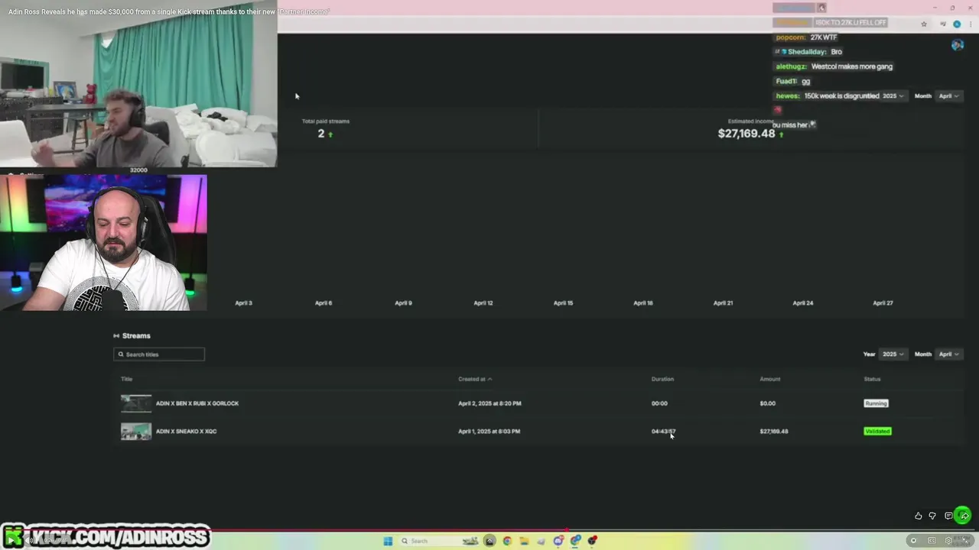Click the Duration column header
The width and height of the screenshot is (979, 550).
click(662, 379)
